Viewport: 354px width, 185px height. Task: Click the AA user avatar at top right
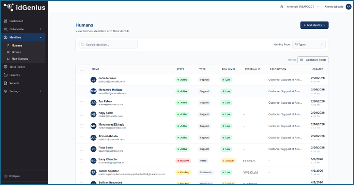click(348, 7)
